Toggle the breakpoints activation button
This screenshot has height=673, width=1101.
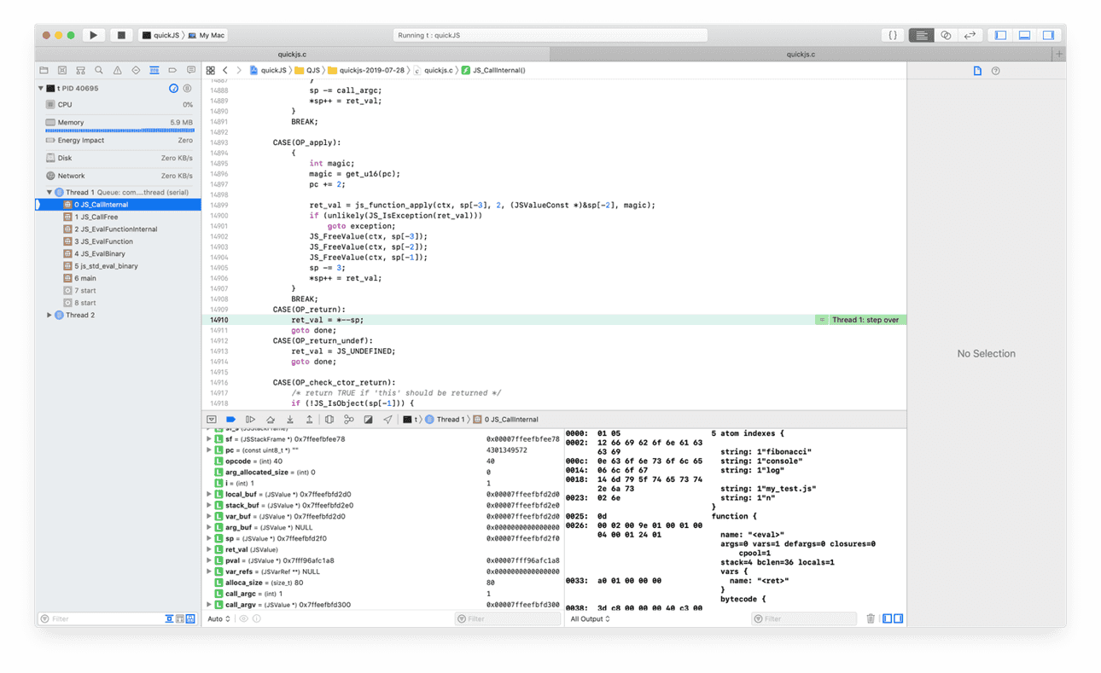[x=230, y=420]
